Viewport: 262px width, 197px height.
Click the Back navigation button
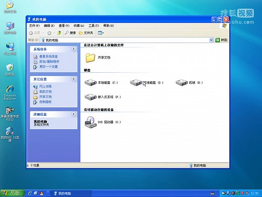(x=34, y=33)
